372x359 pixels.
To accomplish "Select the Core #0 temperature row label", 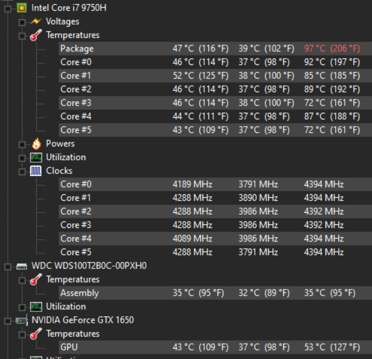I will [75, 62].
